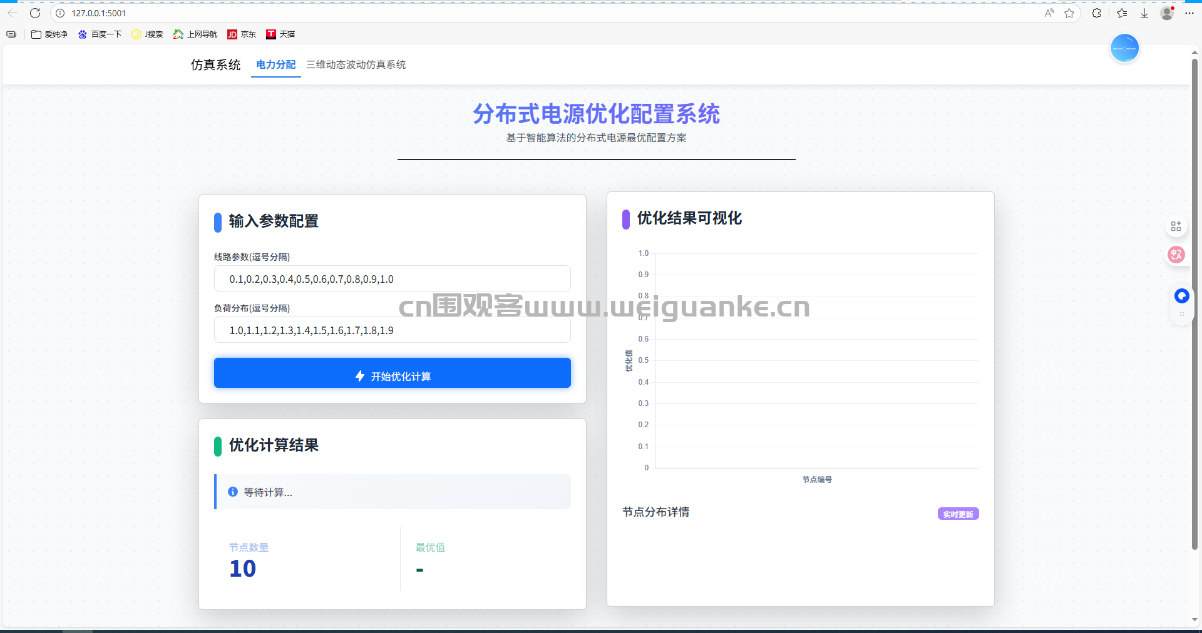Open the favorites list icon
Screen dimensions: 1202x633
pyautogui.click(x=1122, y=13)
